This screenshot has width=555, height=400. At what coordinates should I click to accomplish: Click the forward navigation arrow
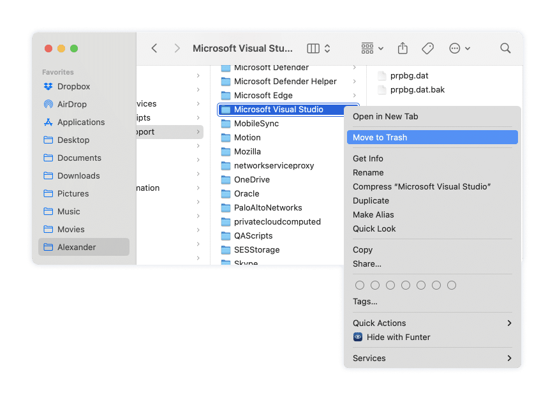click(x=177, y=48)
